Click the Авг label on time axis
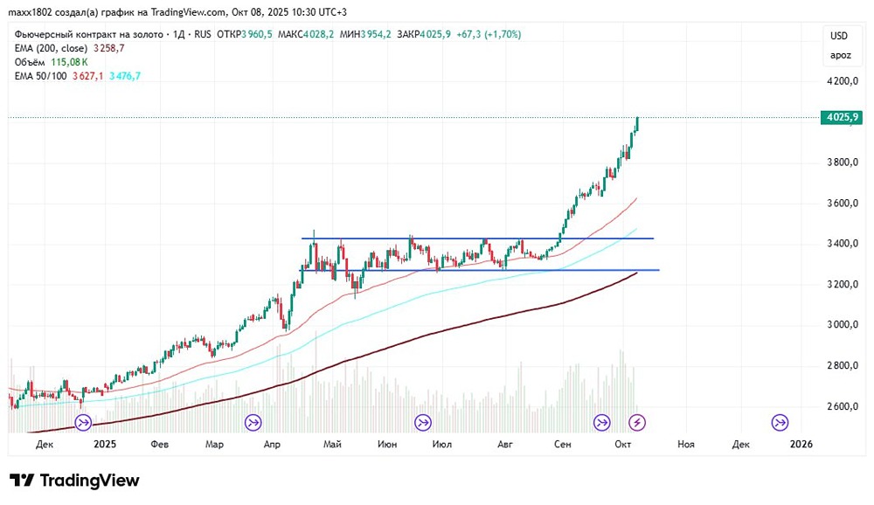874x505 pixels. click(x=504, y=444)
